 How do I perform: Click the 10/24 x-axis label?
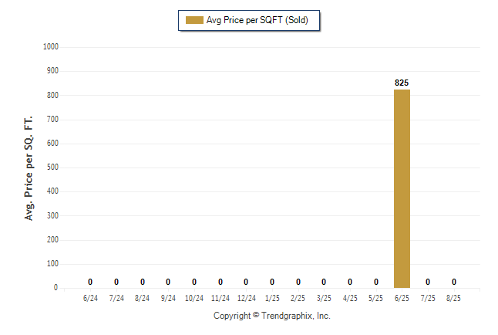coord(194,298)
